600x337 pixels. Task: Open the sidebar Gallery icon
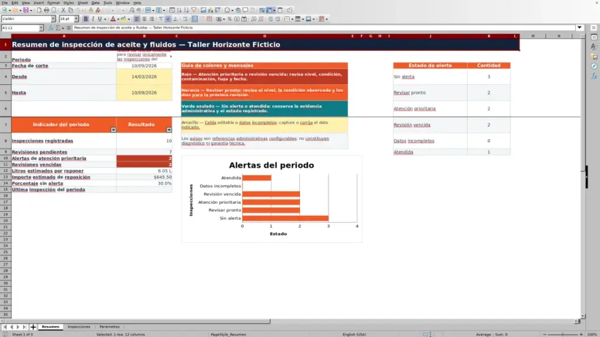594,57
